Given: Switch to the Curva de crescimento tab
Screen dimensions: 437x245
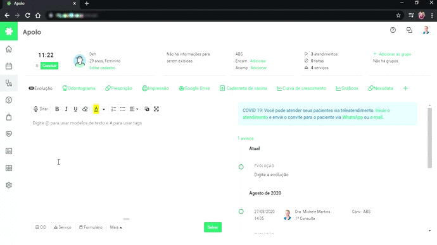Looking at the screenshot, I should (301, 88).
